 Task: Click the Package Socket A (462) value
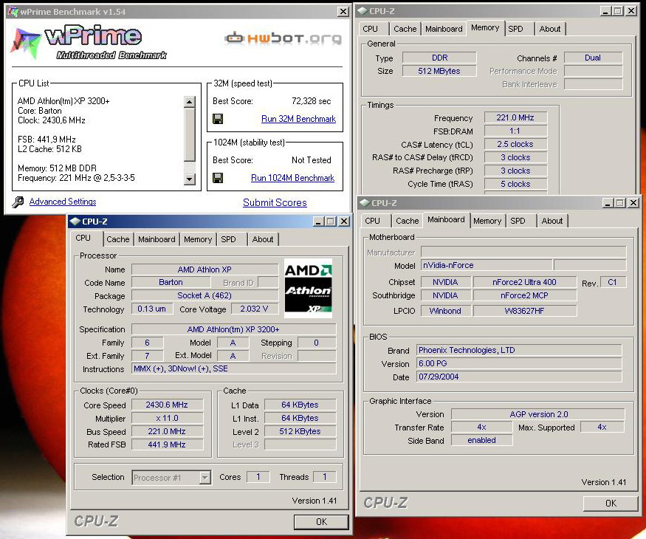click(x=205, y=295)
